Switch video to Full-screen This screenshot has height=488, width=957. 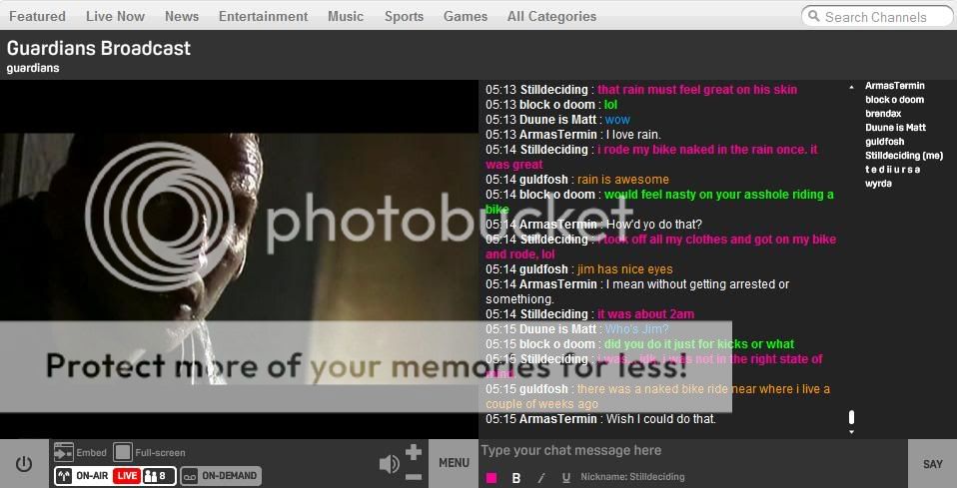(123, 452)
